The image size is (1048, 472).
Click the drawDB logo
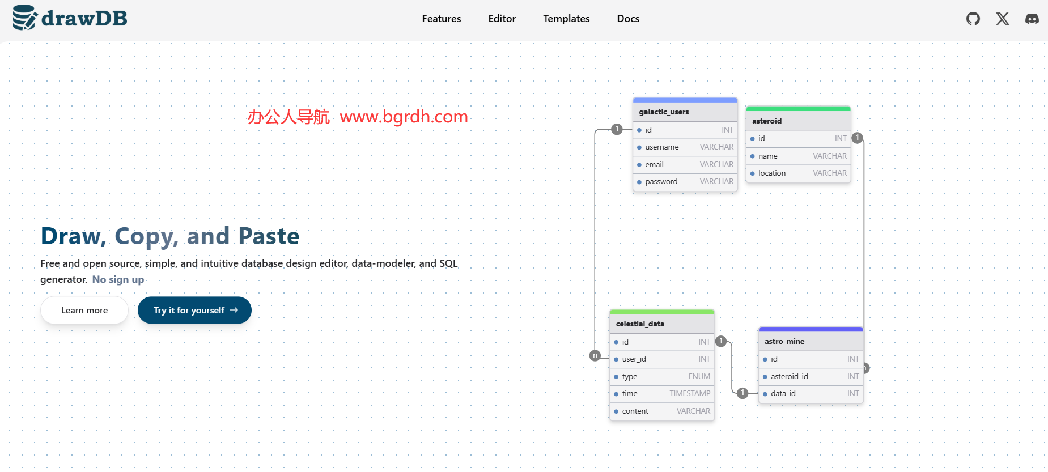[x=70, y=18]
